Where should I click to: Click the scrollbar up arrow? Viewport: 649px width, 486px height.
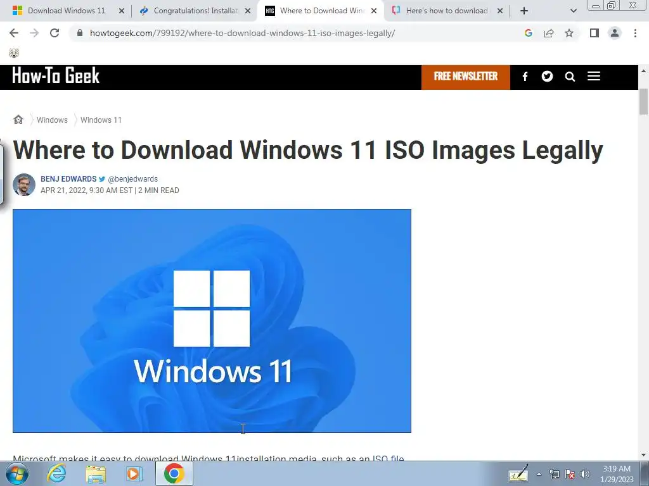(643, 71)
